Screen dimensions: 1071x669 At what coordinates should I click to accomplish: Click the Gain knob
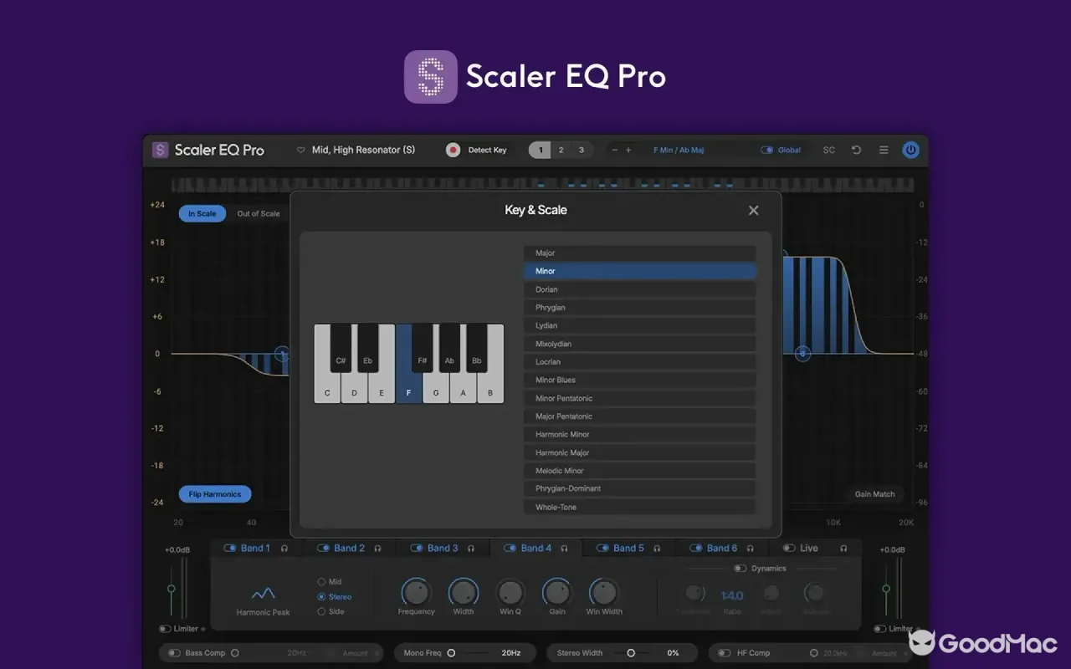[556, 593]
